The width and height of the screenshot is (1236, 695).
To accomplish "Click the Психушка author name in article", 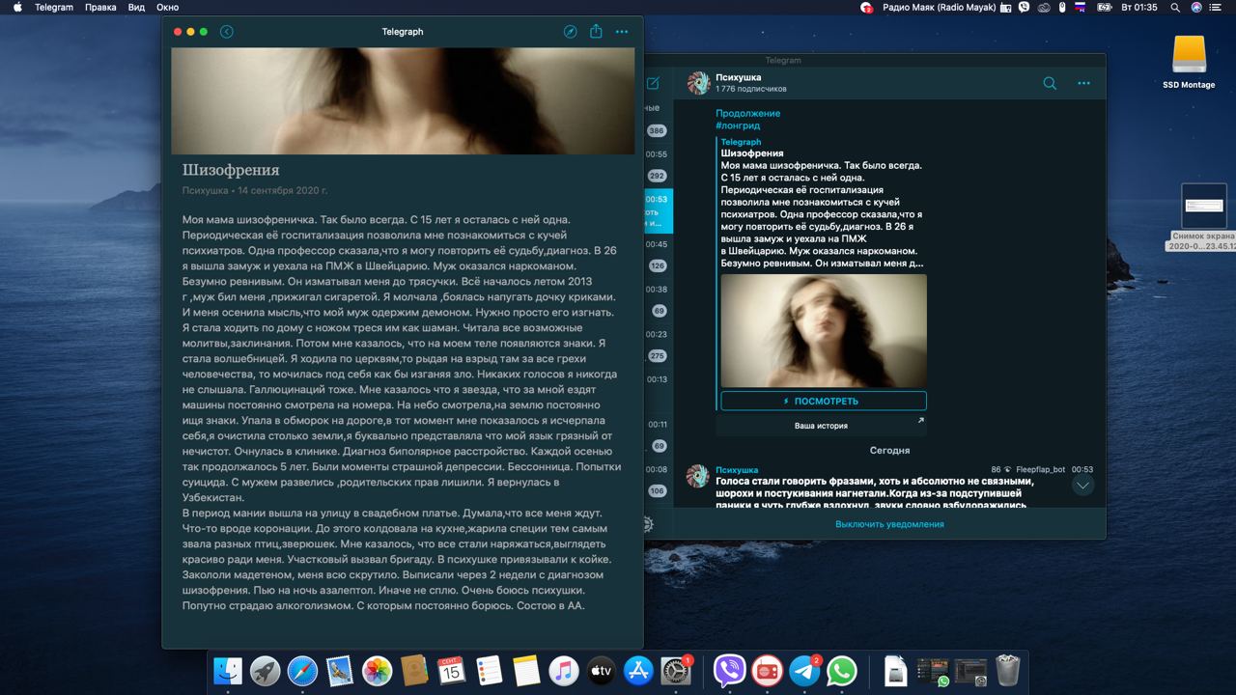I will point(206,190).
